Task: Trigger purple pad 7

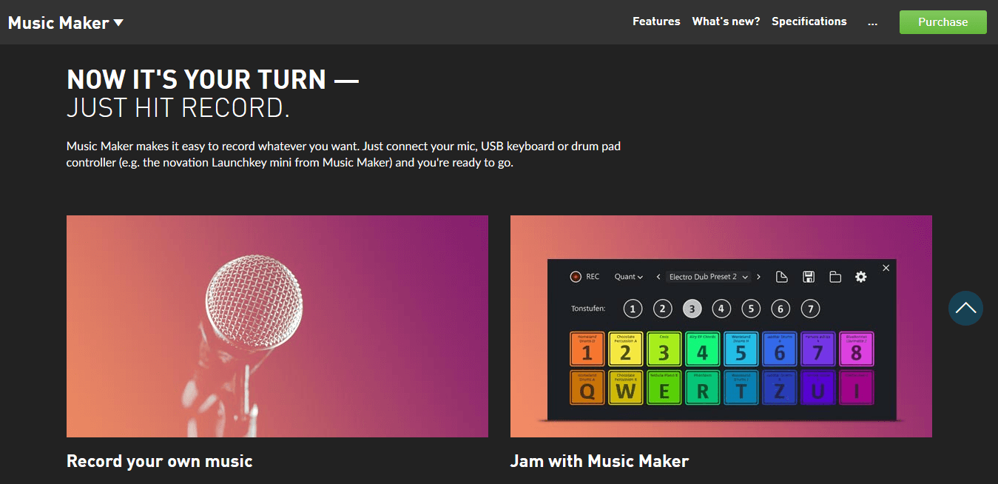Action: pos(818,349)
